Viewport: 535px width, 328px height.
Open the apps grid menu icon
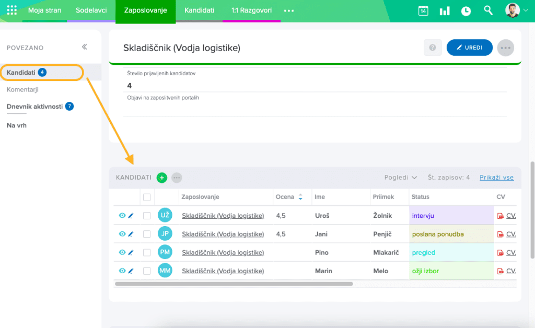pyautogui.click(x=11, y=10)
